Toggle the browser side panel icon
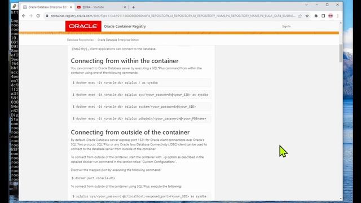361x203 pixels. (323, 16)
